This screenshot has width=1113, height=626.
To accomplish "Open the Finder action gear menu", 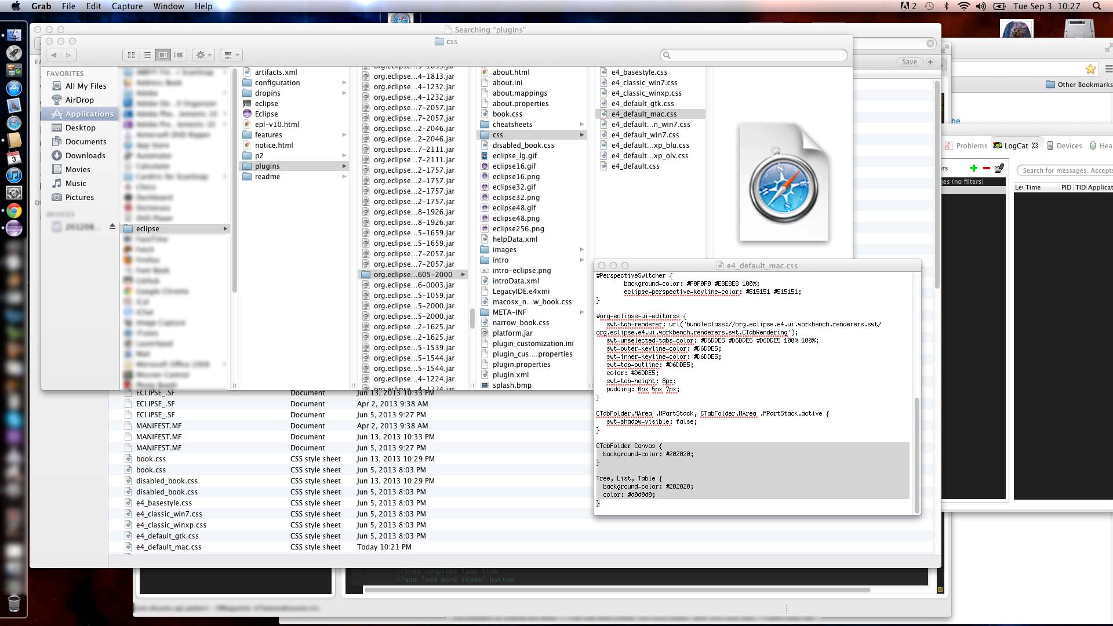I will pos(203,55).
